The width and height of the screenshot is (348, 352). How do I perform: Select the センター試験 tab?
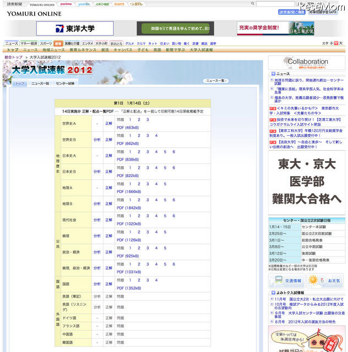coord(66,83)
